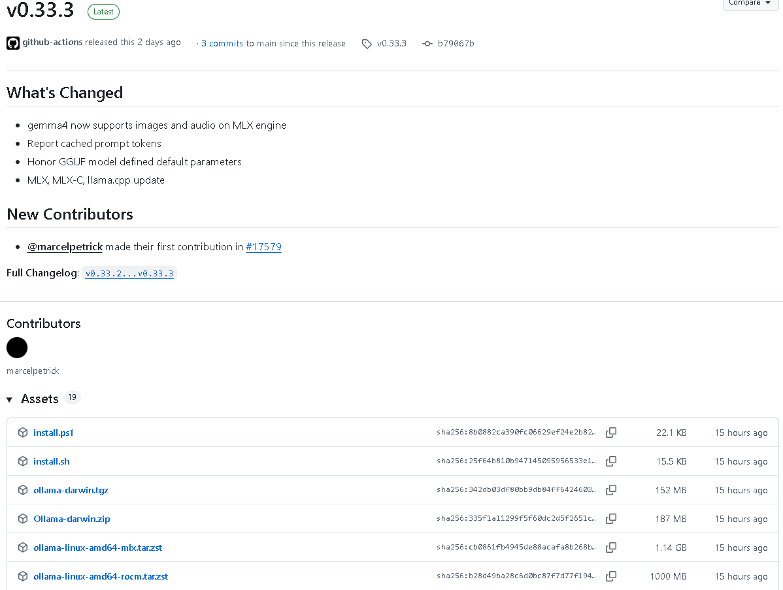Collapse the Assets section triangle
Screen dimensions: 783x590
point(10,399)
